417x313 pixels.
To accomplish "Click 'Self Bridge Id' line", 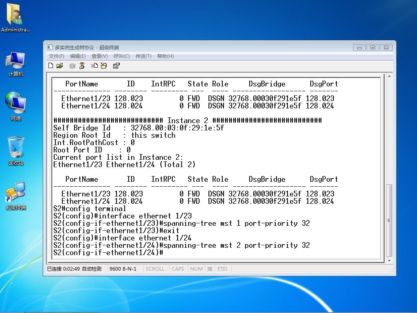I will coord(138,128).
